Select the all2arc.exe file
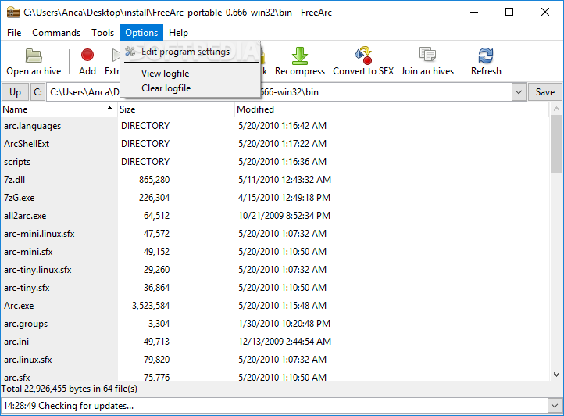Image resolution: width=564 pixels, height=416 pixels. pyautogui.click(x=25, y=216)
